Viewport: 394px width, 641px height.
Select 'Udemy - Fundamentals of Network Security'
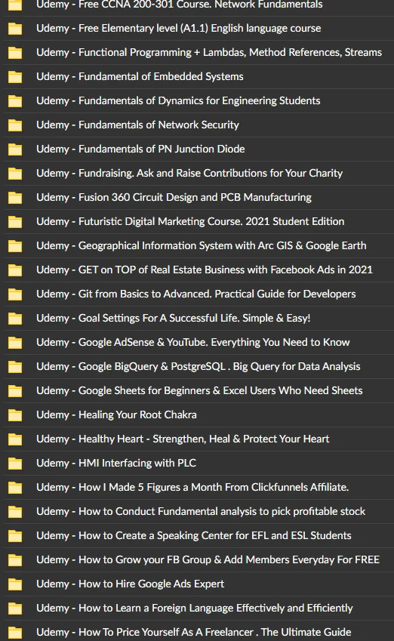tap(137, 125)
